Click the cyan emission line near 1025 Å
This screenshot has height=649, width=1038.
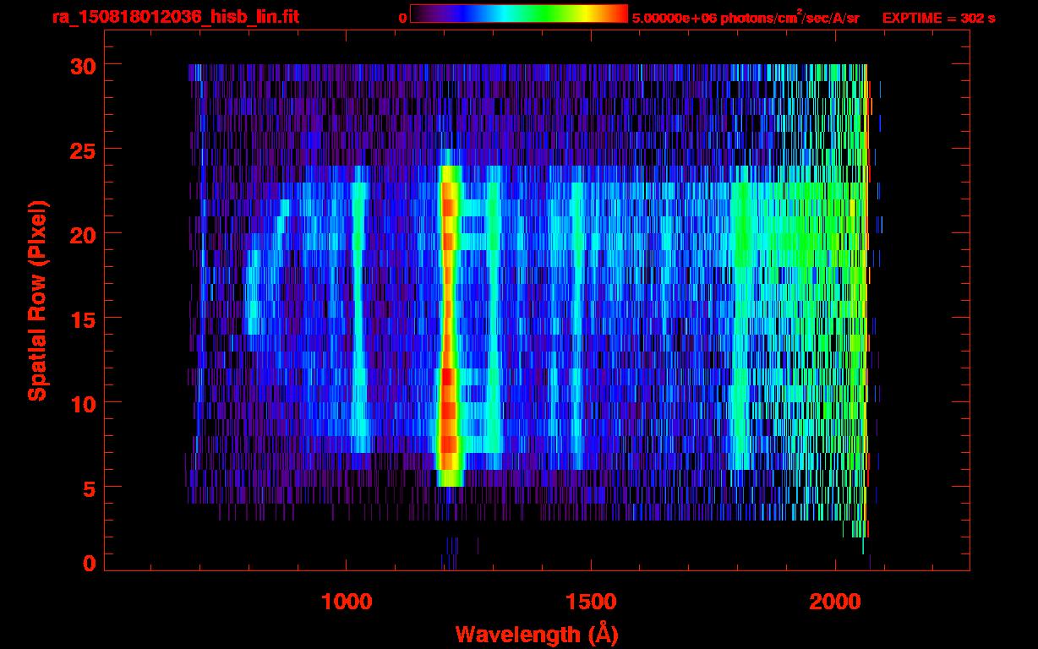coord(358,309)
